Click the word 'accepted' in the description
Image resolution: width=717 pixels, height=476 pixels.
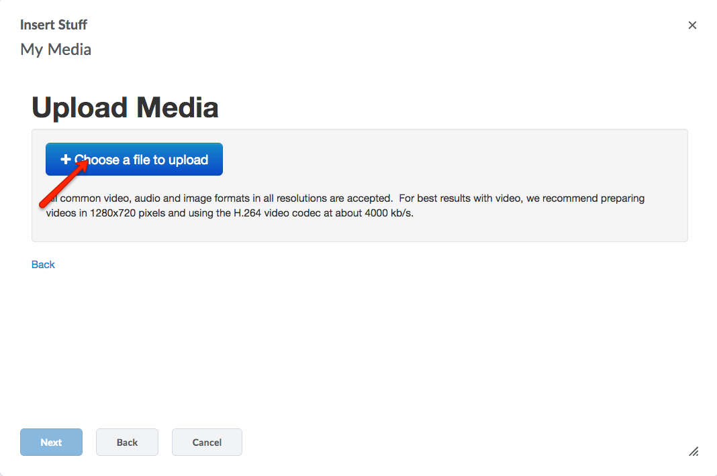click(x=369, y=199)
